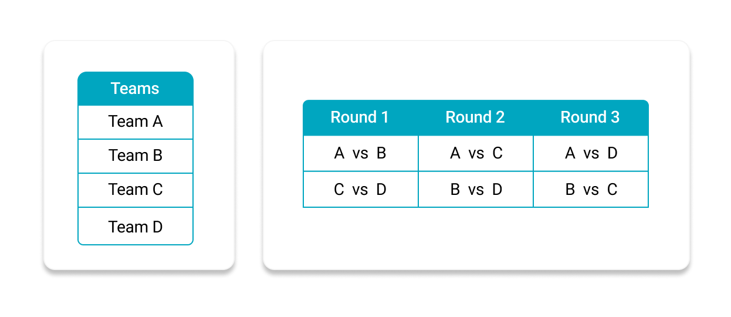Choose the Team C row

coord(135,190)
